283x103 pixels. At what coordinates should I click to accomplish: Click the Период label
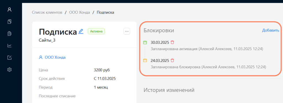46,87
